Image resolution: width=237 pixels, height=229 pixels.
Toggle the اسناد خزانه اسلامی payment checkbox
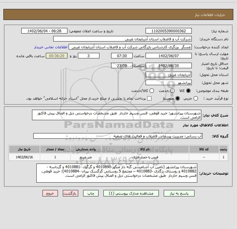click(149, 98)
